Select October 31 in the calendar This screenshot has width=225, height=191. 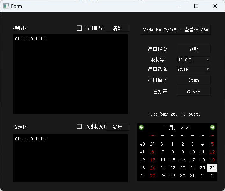pos(192,176)
